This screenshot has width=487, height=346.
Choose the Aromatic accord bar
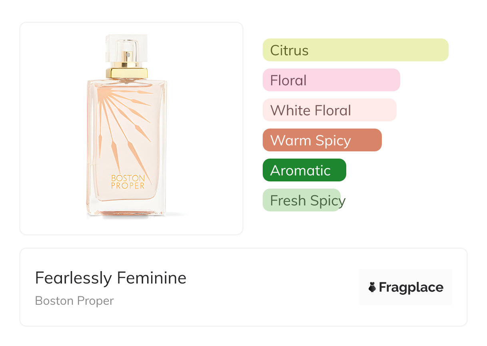pyautogui.click(x=304, y=170)
